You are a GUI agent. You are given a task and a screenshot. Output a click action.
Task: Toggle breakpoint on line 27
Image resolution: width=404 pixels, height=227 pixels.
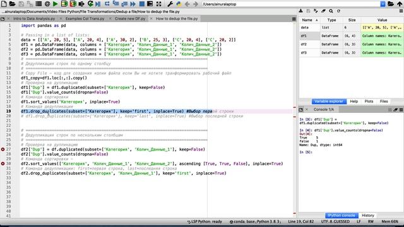[x=3, y=149]
